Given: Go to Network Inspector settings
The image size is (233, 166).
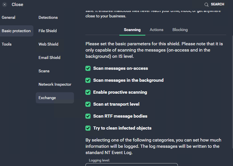Looking at the screenshot, I should pyautogui.click(x=55, y=84).
